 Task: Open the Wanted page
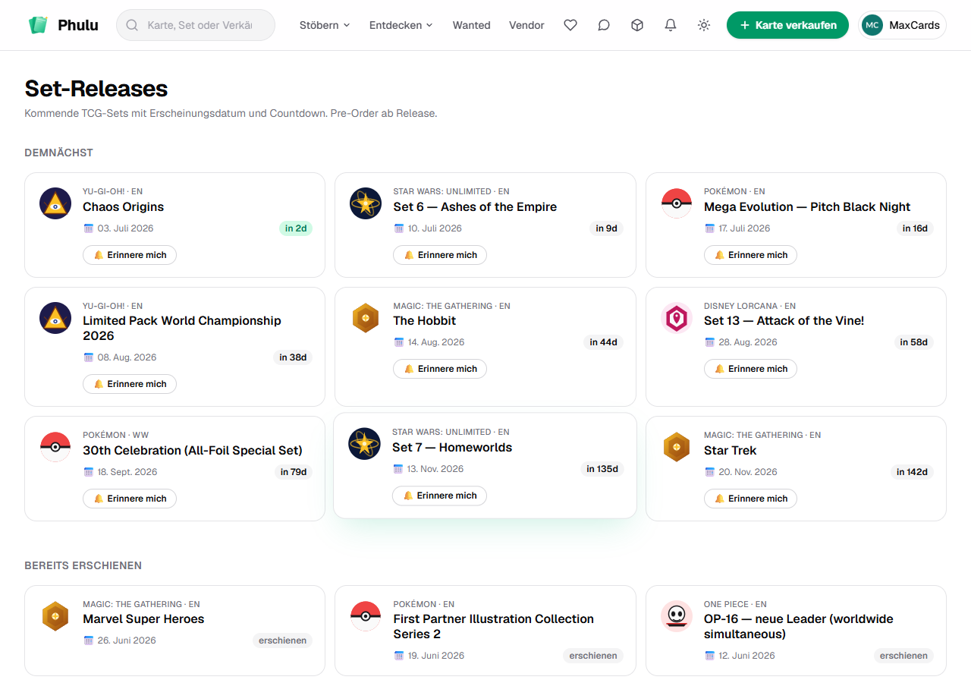(x=472, y=25)
